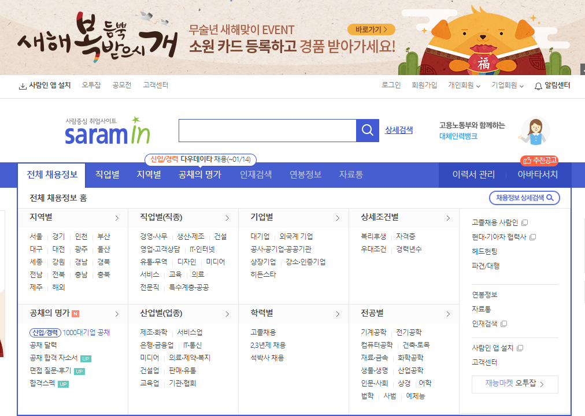Image resolution: width=585 pixels, height=416 pixels.
Task: Click the 추천공고 thumbs-up badge
Action: (539, 161)
